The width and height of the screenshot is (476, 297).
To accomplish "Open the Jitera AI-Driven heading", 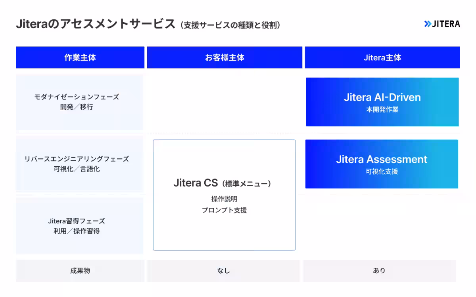I will pos(382,97).
